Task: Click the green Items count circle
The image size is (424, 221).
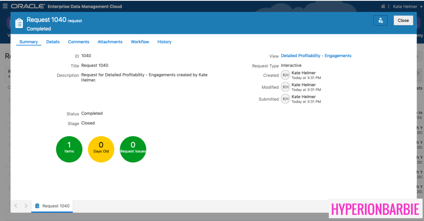Action: [x=69, y=149]
